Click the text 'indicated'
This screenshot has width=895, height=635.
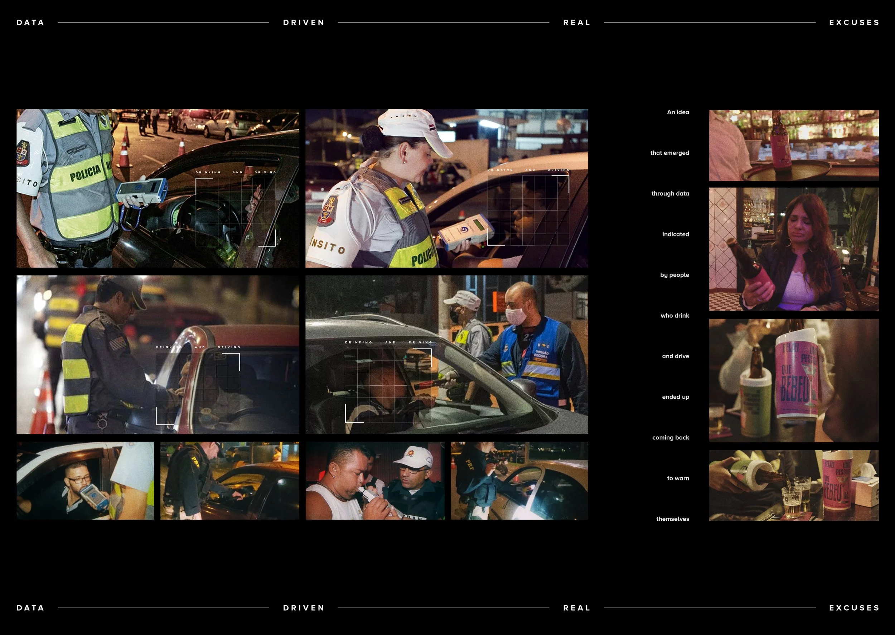tap(675, 234)
